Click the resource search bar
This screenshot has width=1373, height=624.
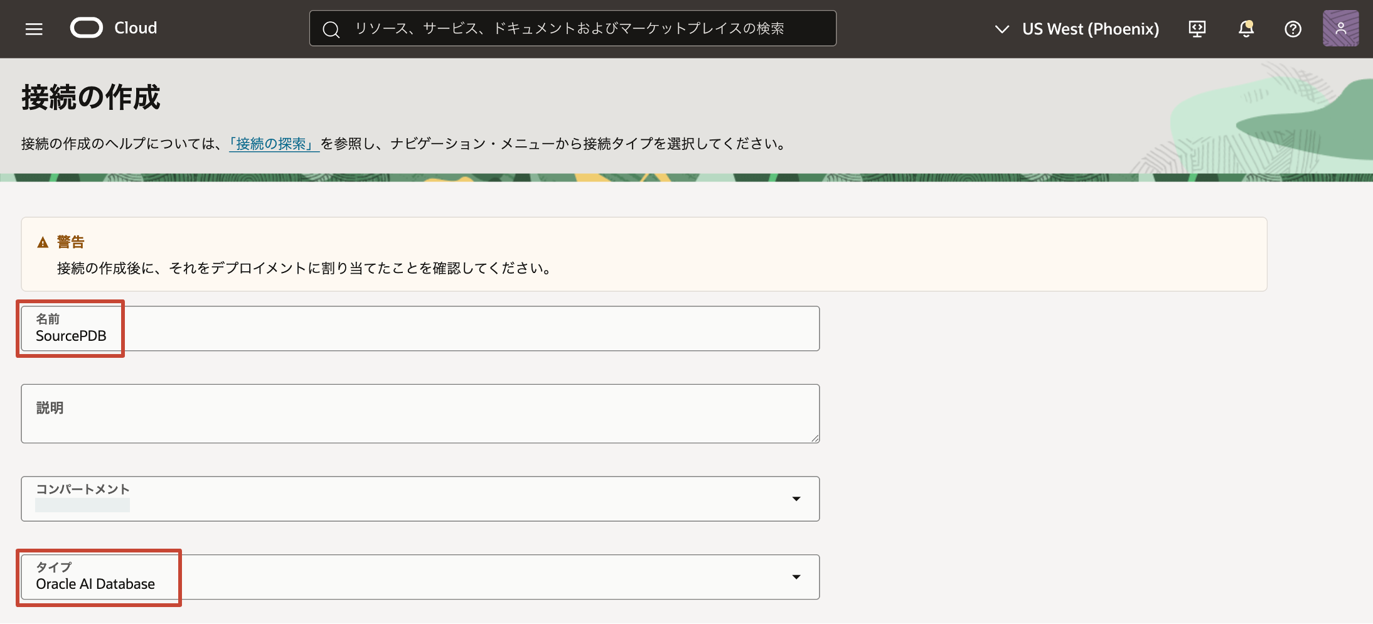tap(571, 28)
